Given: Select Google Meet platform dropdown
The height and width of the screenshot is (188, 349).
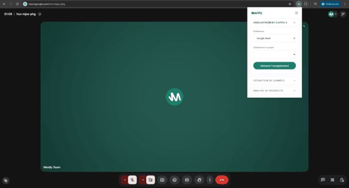Looking at the screenshot, I should point(275,38).
